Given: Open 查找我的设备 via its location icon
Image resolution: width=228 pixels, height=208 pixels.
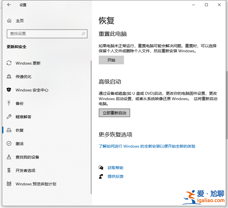Looking at the screenshot, I should (x=9, y=157).
